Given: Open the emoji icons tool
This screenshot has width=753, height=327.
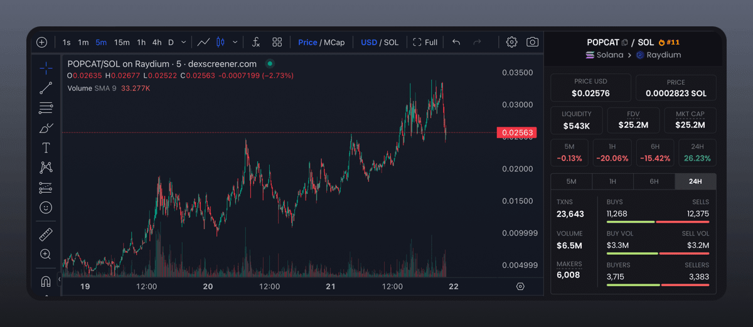Looking at the screenshot, I should point(46,207).
